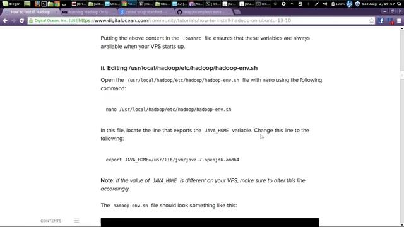Image resolution: width=404 pixels, height=227 pixels.
Task: Toggle the contents list hamburger icon
Action: (76, 221)
